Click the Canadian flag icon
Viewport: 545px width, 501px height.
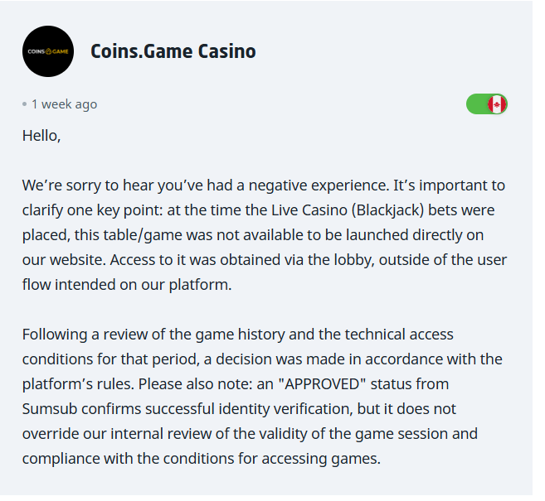497,104
